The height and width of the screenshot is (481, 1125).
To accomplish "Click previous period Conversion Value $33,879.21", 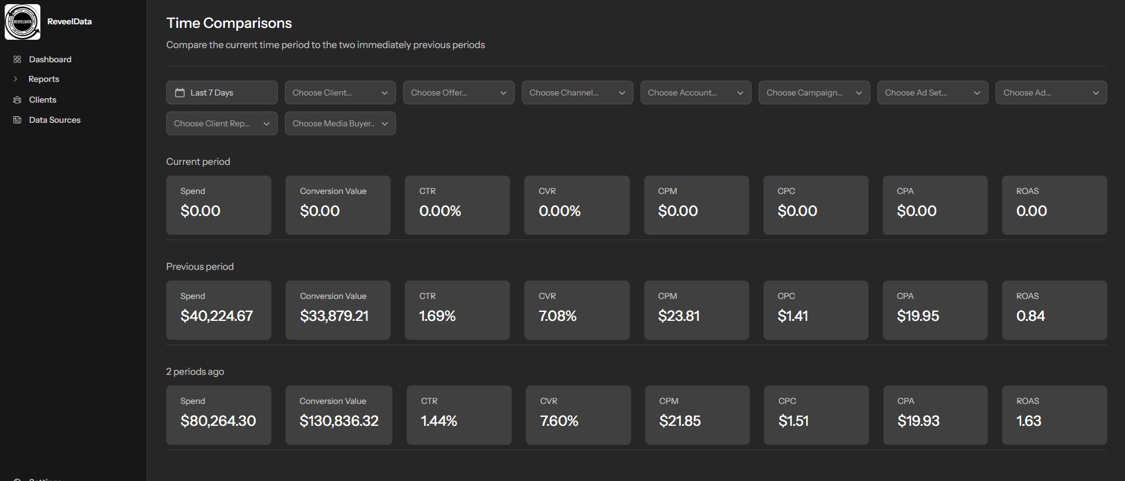I will pyautogui.click(x=338, y=310).
